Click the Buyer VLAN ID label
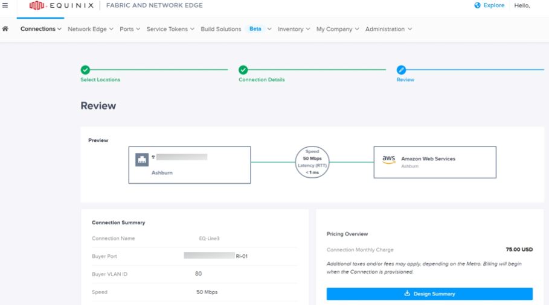 (109, 274)
